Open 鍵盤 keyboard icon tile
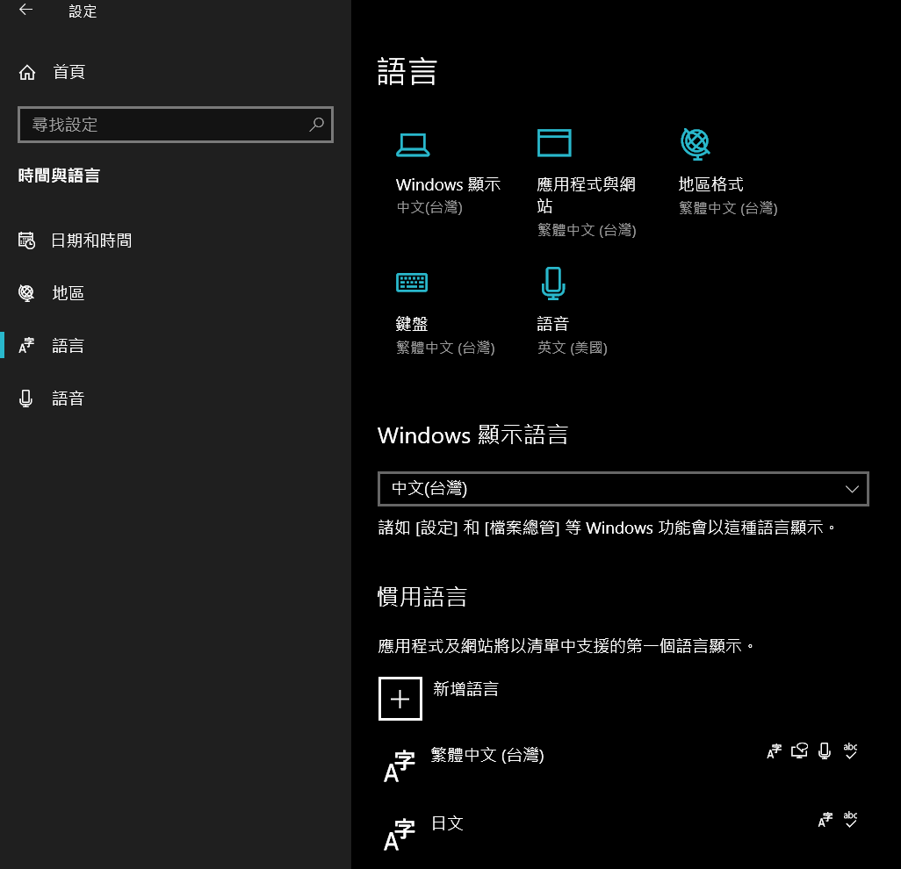Viewport: 901px width, 869px height. coord(412,283)
